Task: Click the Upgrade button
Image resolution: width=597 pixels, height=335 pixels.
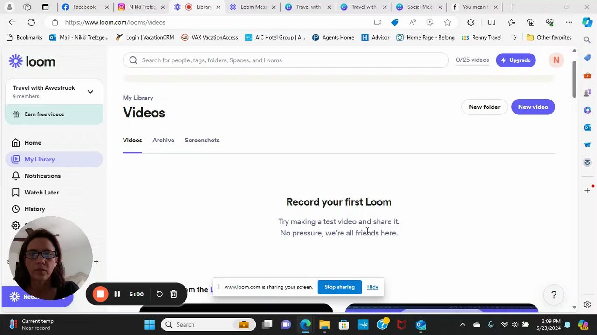Action: [516, 60]
